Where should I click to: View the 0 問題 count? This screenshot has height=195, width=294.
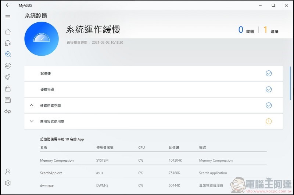point(246,30)
